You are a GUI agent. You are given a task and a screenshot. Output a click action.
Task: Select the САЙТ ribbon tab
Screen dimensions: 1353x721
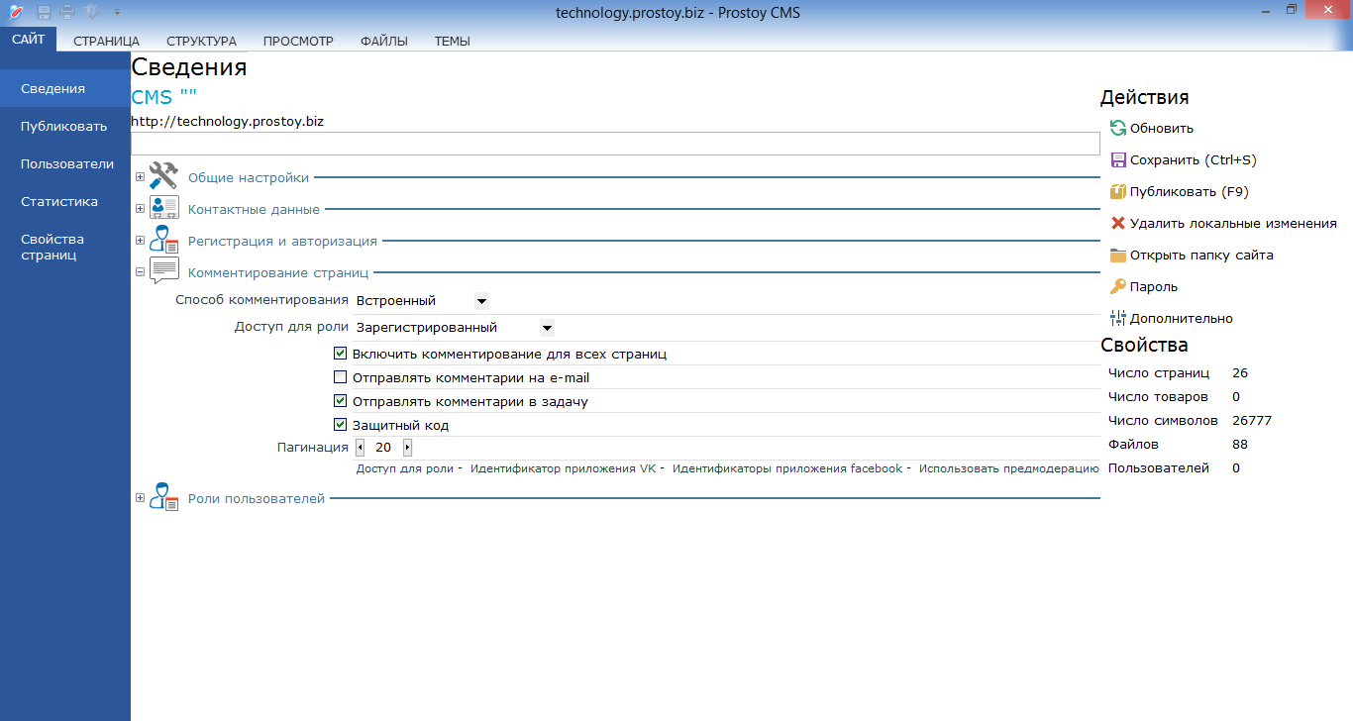[29, 40]
